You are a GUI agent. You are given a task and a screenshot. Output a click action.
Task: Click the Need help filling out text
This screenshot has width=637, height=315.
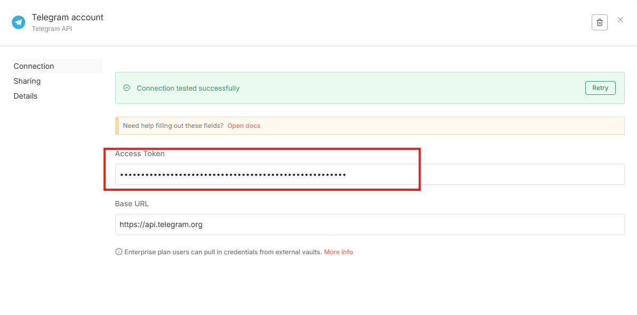[x=173, y=126]
